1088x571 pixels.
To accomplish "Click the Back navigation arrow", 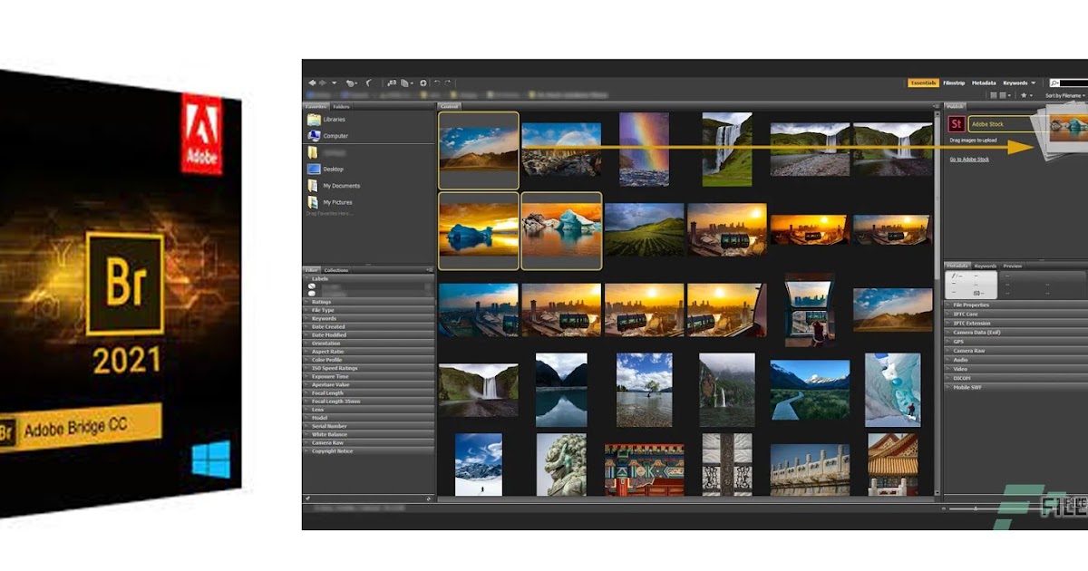I will coord(312,82).
